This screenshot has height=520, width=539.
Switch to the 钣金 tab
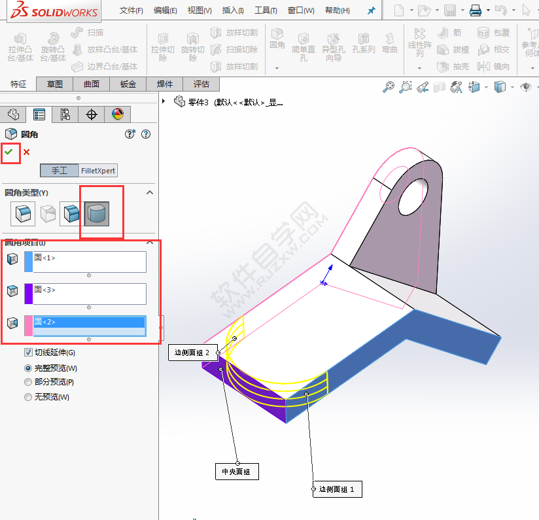[x=128, y=84]
